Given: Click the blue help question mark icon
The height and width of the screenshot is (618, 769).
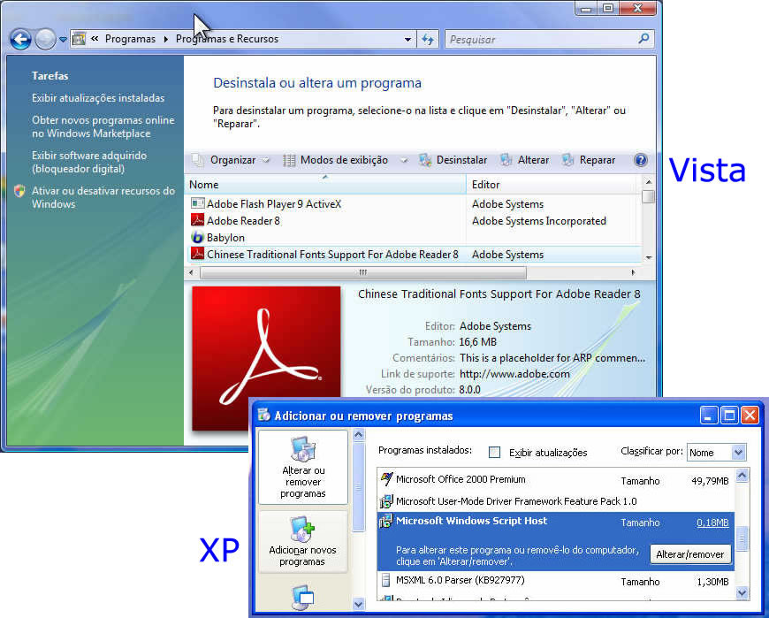Looking at the screenshot, I should click(x=641, y=160).
